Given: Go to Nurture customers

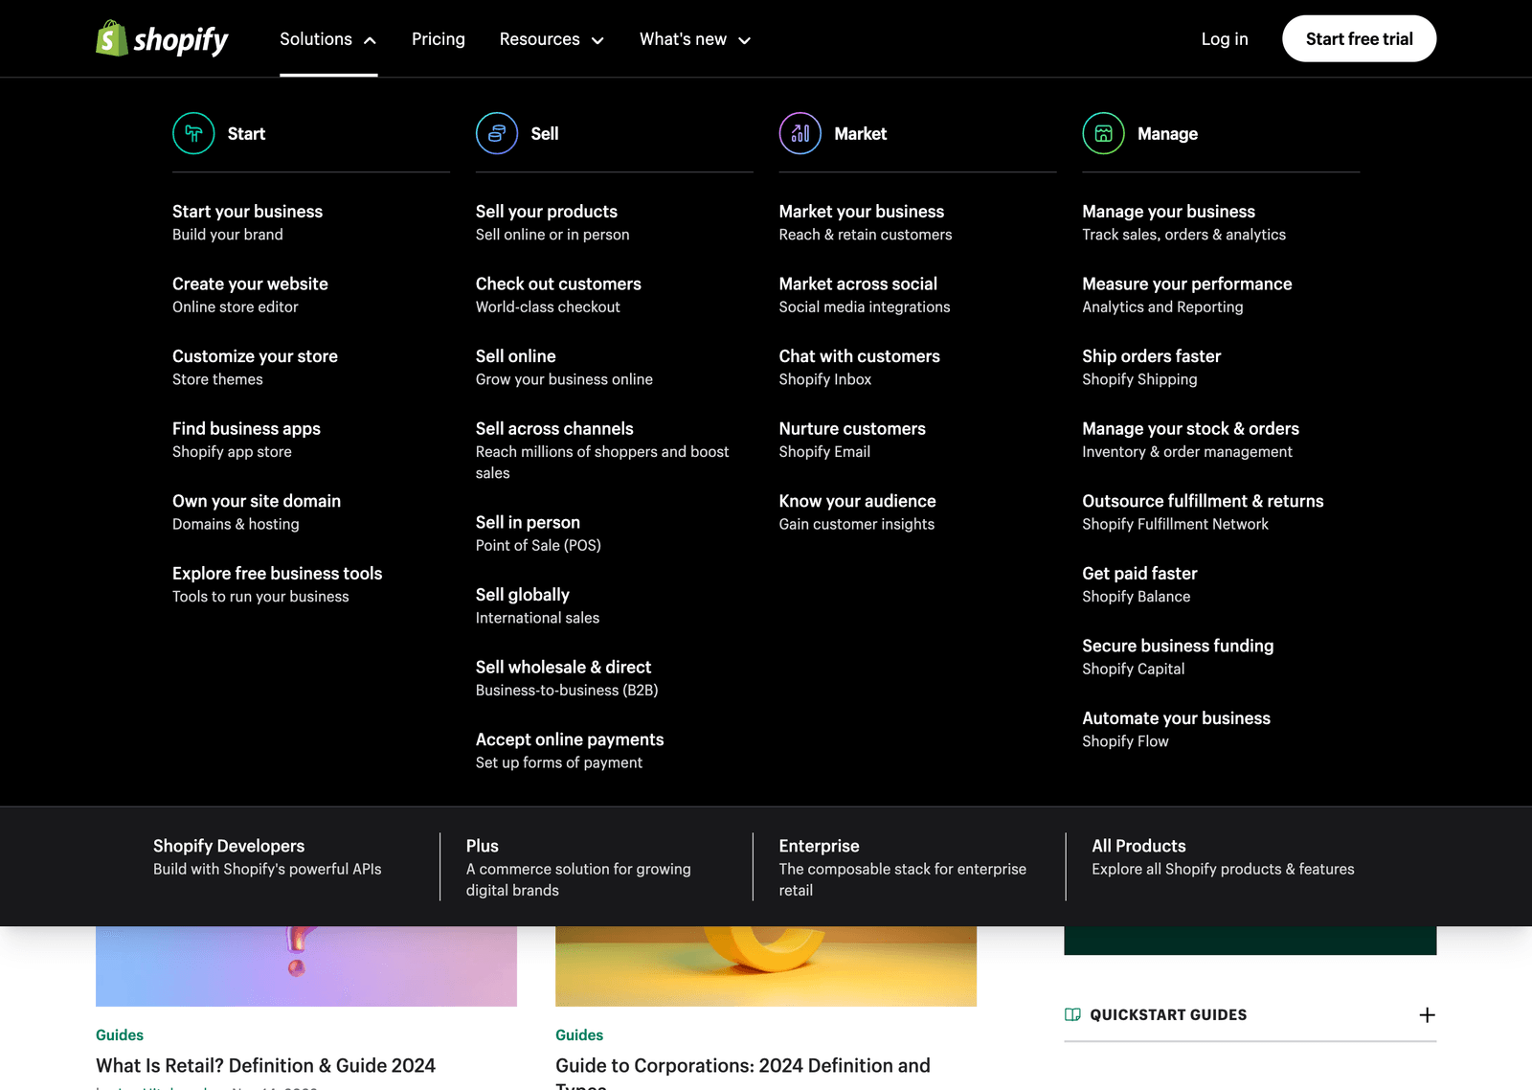Looking at the screenshot, I should (852, 440).
